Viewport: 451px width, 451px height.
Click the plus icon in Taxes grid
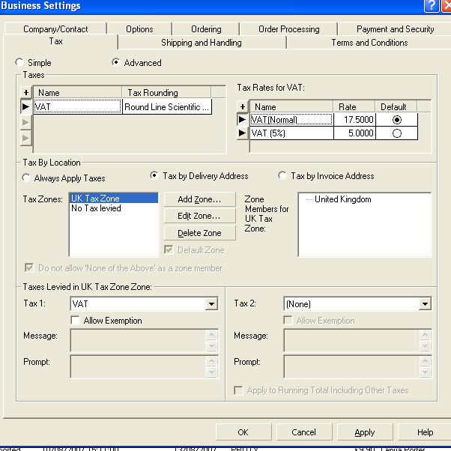pos(27,93)
